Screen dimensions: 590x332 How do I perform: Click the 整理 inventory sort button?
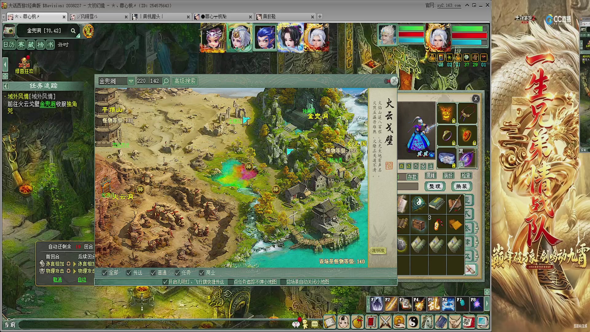[x=435, y=186]
